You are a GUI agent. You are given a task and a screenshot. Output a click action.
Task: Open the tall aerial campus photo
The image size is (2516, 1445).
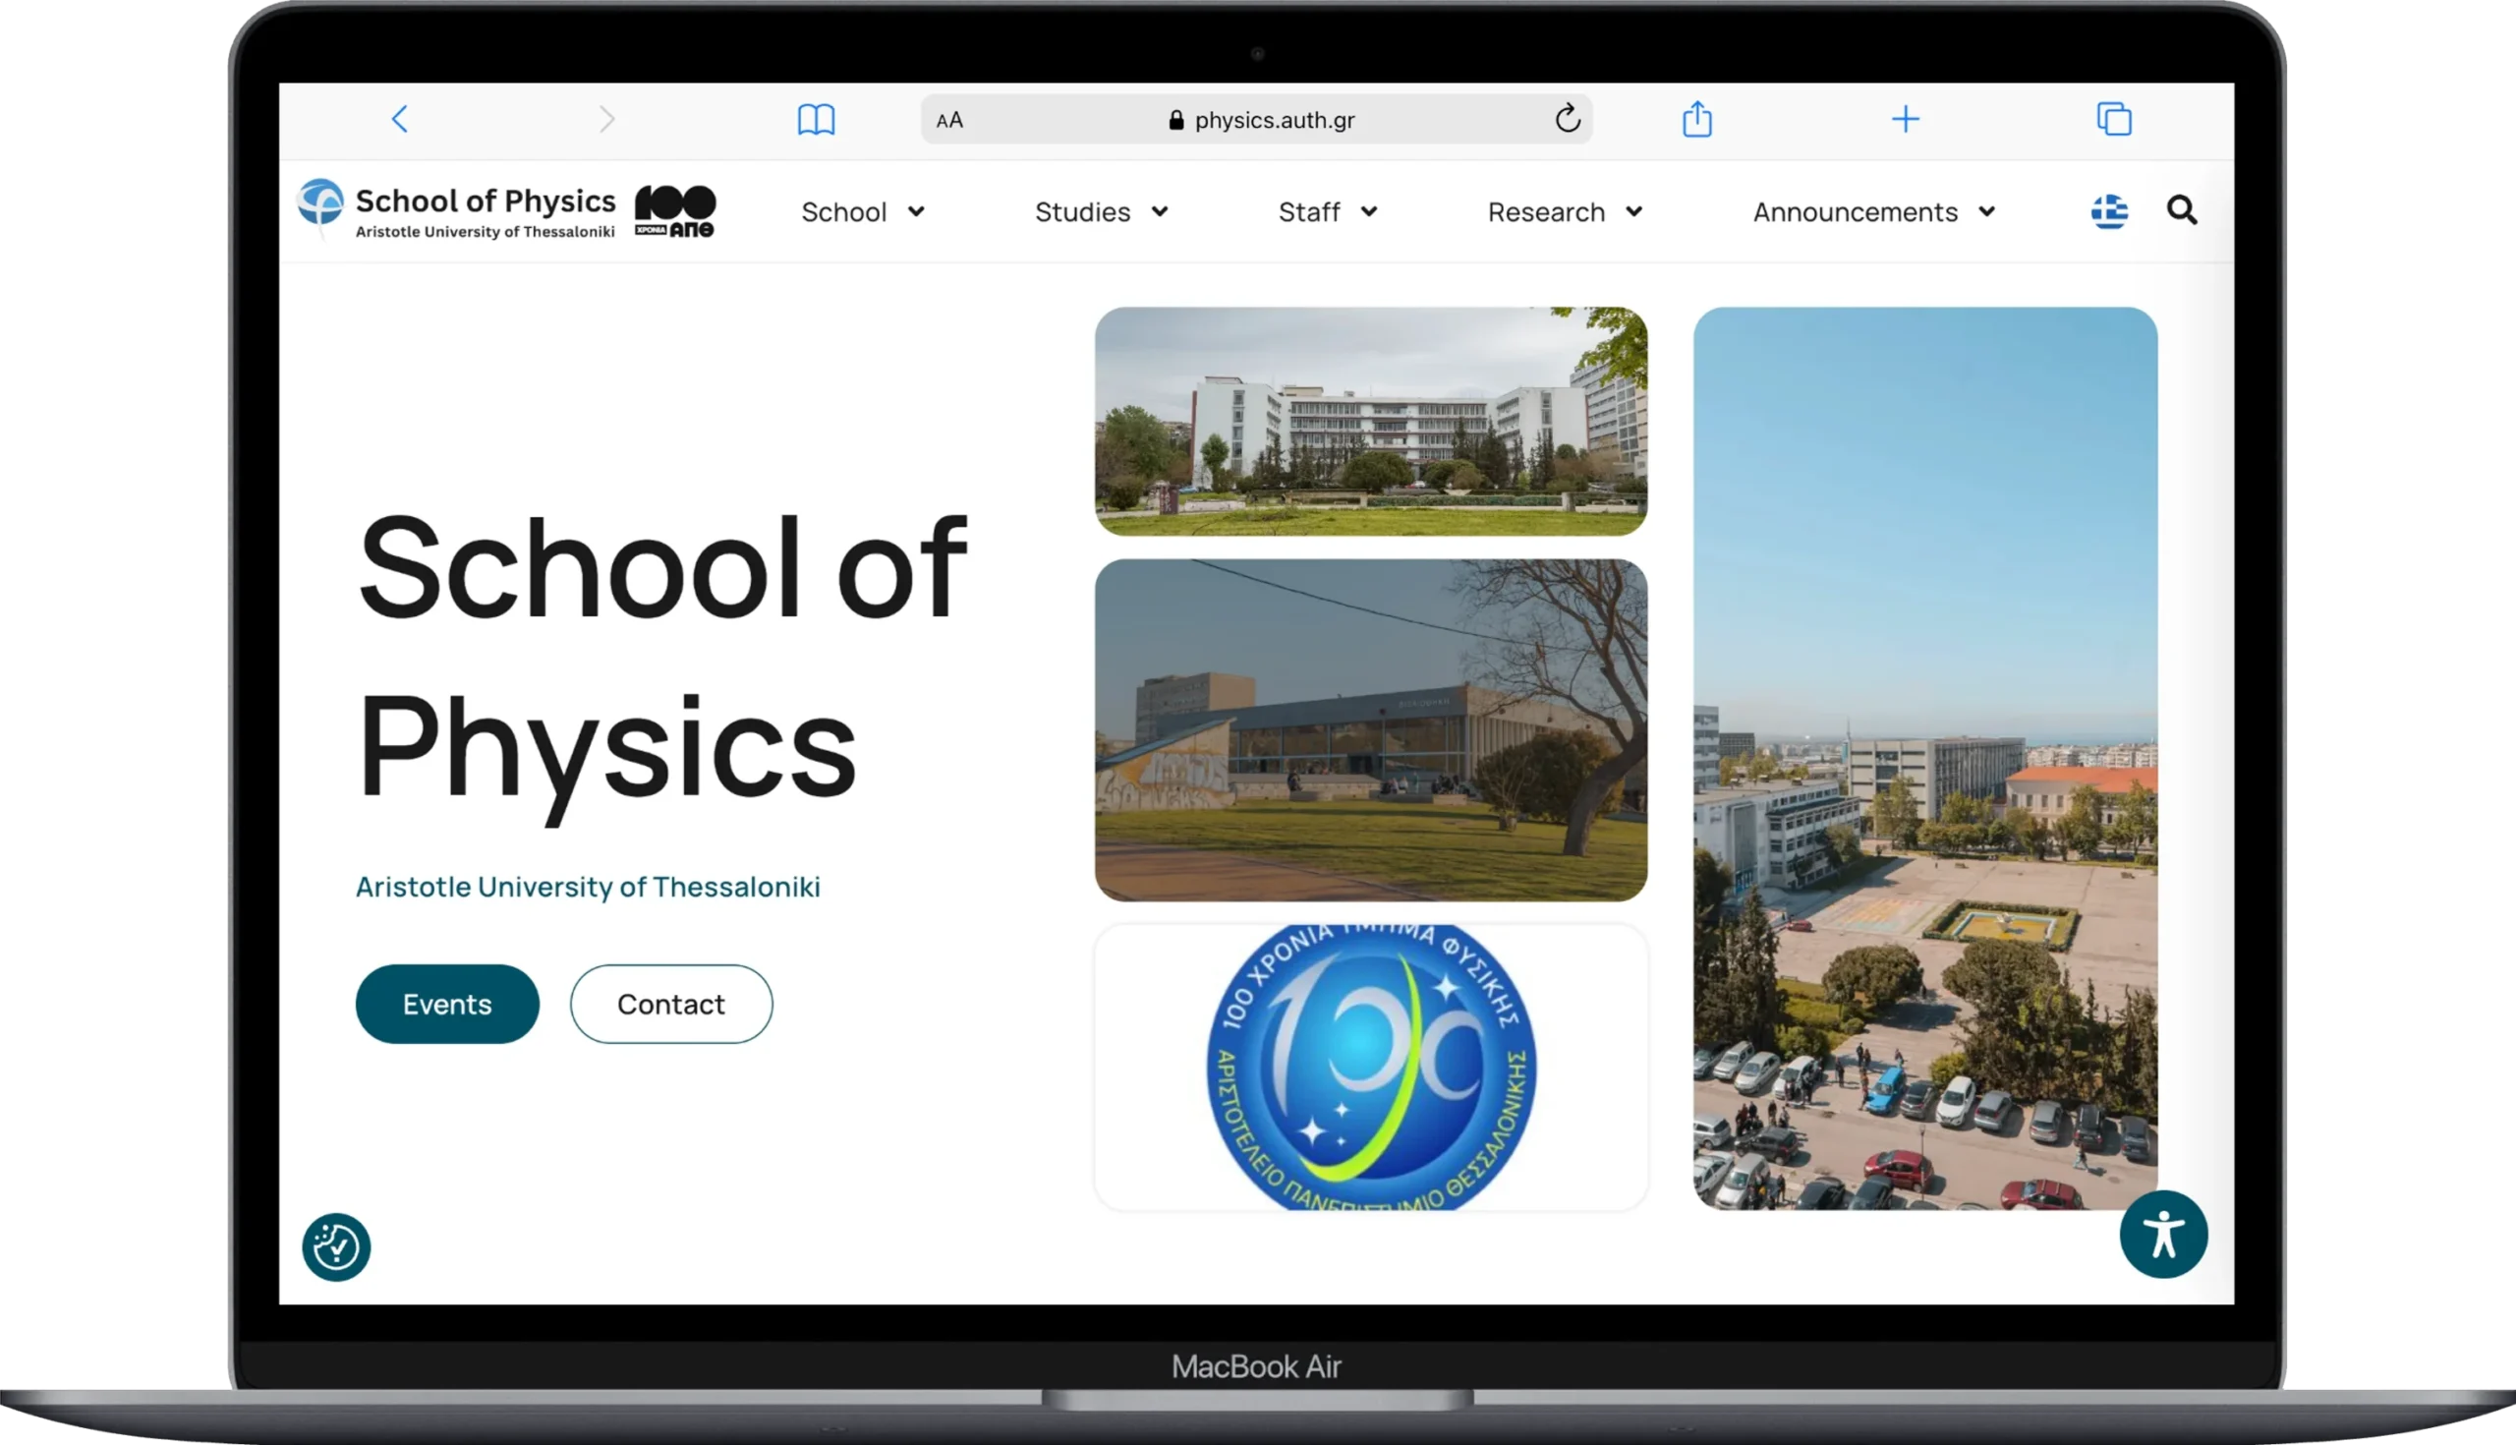point(1924,758)
